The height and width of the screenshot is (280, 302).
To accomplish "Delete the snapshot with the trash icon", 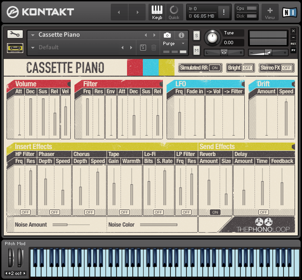I will coord(154,47).
